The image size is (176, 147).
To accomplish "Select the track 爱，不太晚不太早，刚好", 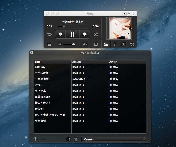I will [50, 115].
